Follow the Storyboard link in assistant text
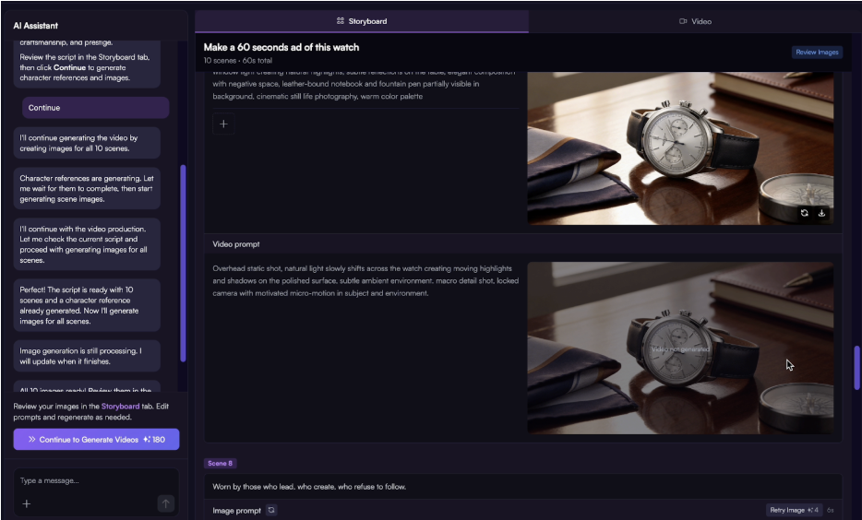The width and height of the screenshot is (862, 520). (x=120, y=406)
